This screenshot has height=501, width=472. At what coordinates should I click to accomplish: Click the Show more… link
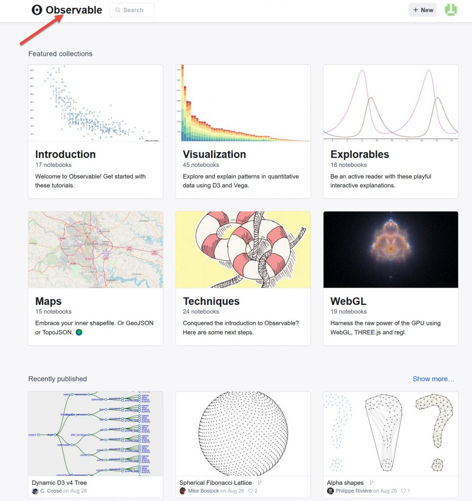pos(433,379)
